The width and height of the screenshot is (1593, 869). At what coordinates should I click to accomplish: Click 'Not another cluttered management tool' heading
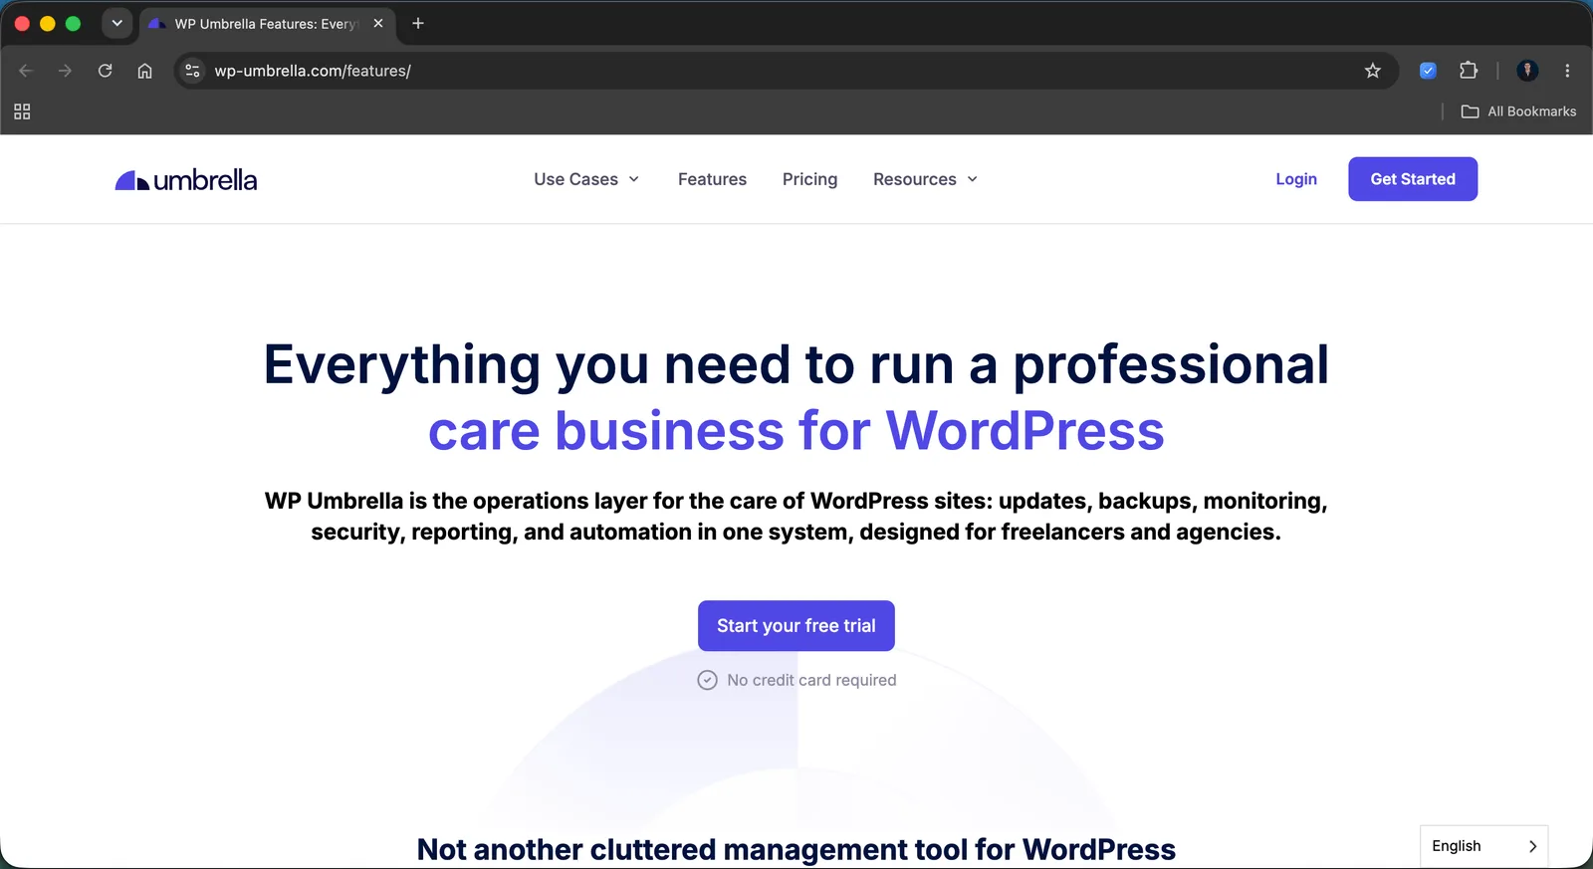pos(796,849)
